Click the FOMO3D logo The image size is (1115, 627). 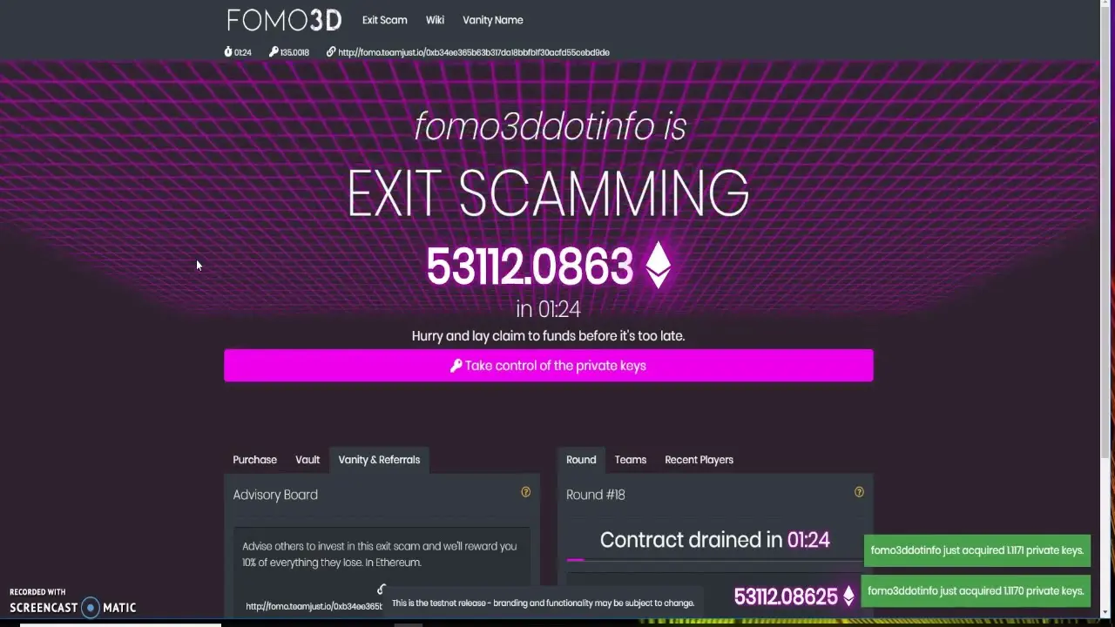tap(284, 20)
